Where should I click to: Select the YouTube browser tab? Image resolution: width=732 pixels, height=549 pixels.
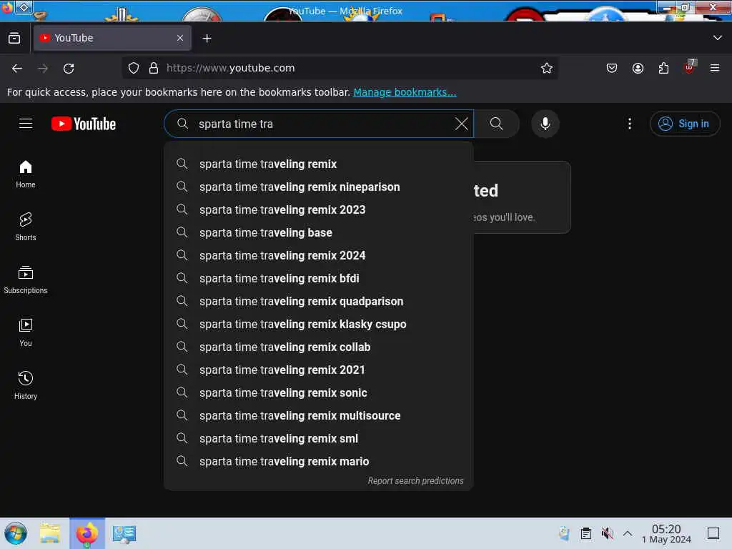pos(112,39)
